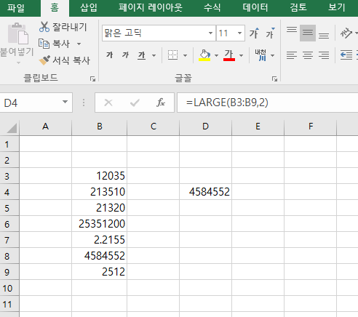358x317 pixels.
Task: Select column D header
Action: [205, 127]
